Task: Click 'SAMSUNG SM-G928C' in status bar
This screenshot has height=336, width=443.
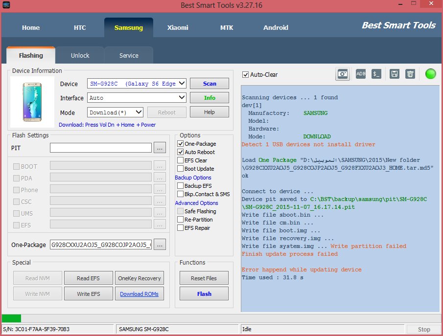Action: [x=143, y=329]
